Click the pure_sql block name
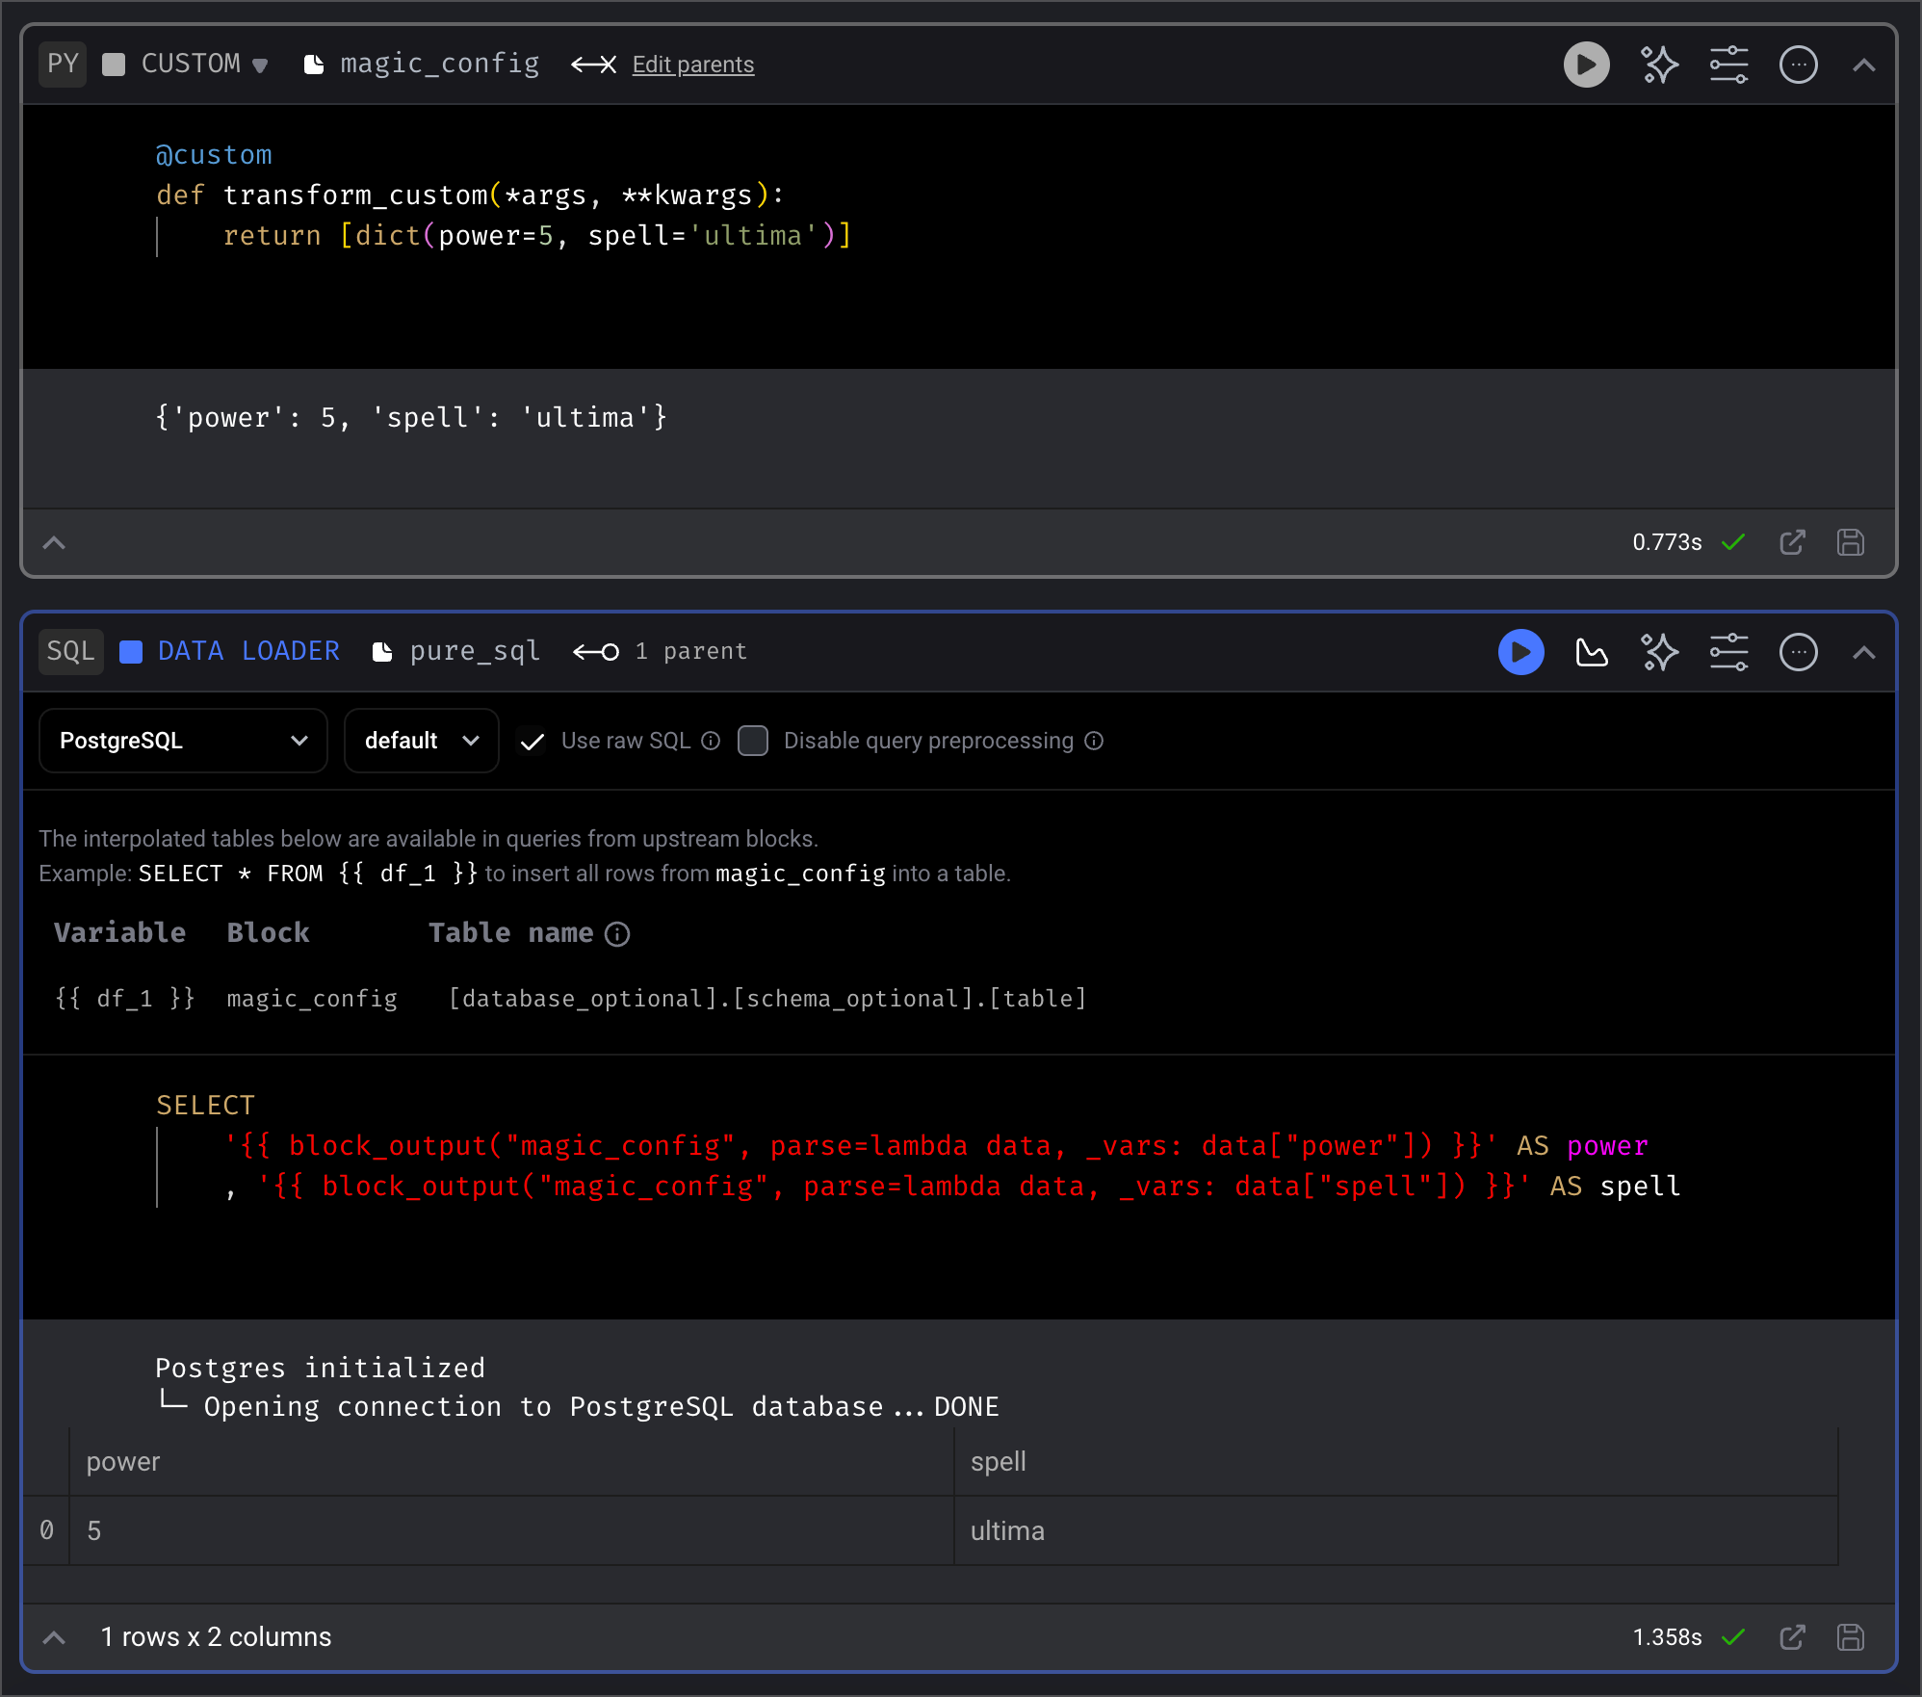 pyautogui.click(x=475, y=651)
